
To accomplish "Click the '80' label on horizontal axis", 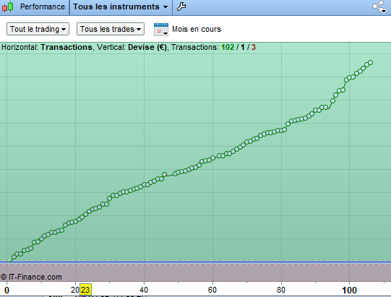I will (x=281, y=290).
